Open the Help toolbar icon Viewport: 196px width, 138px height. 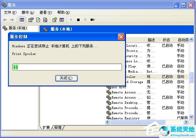(54, 20)
